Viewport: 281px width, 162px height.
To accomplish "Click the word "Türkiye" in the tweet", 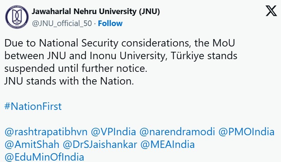I will (x=187, y=56).
